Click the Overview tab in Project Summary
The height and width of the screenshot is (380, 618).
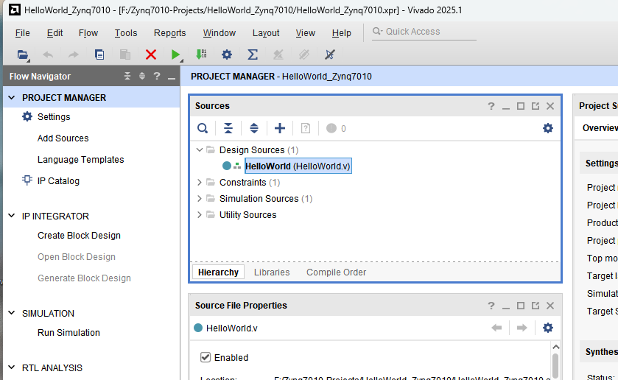[600, 127]
